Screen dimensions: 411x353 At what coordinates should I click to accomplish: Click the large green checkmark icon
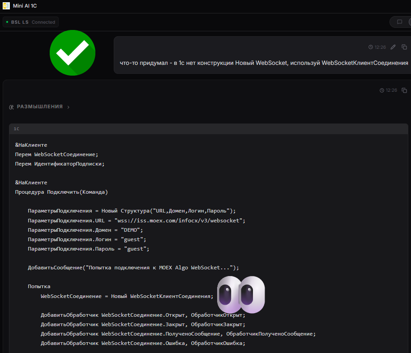(72, 53)
